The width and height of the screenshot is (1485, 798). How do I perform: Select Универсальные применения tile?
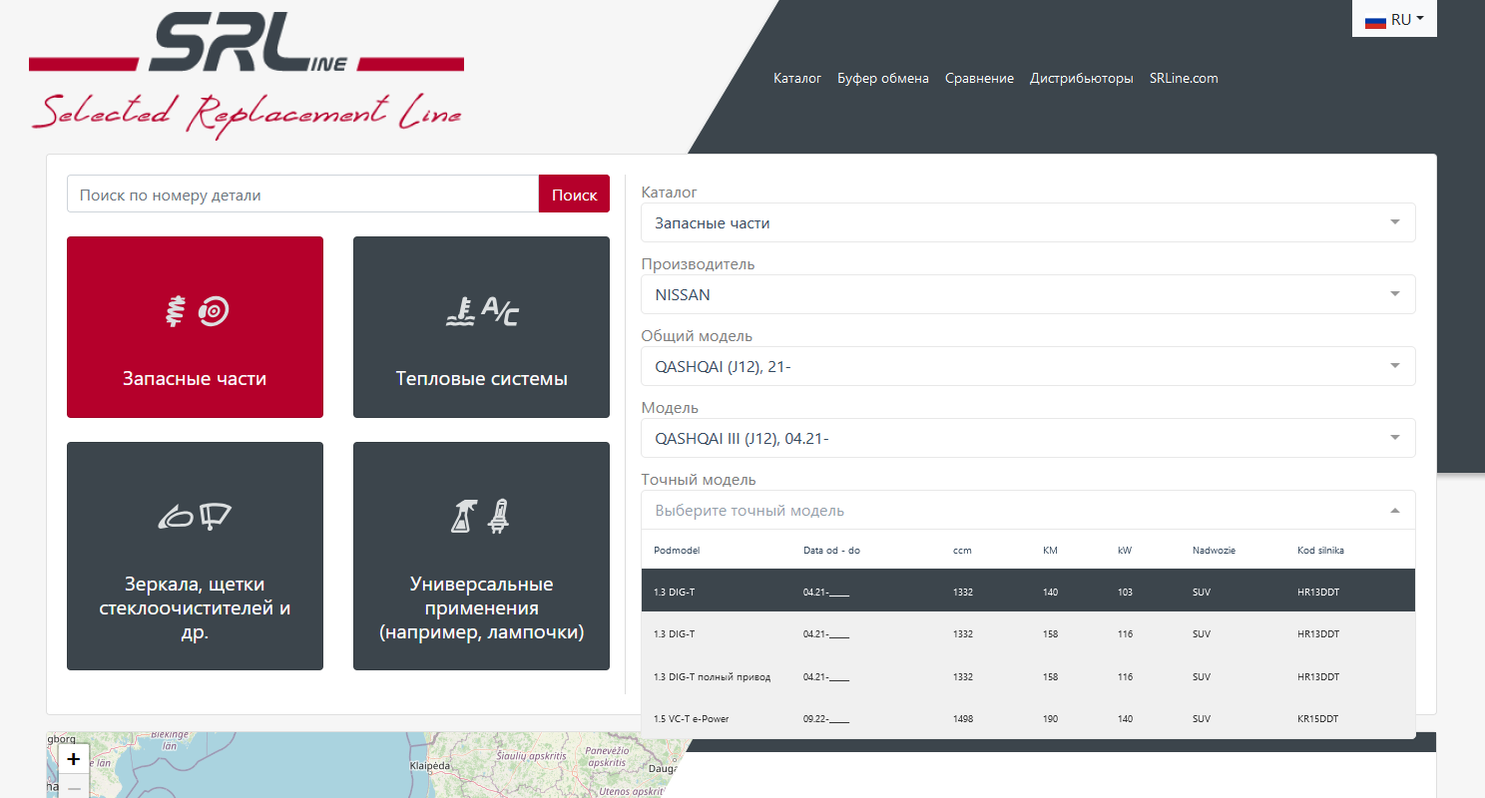click(x=481, y=556)
